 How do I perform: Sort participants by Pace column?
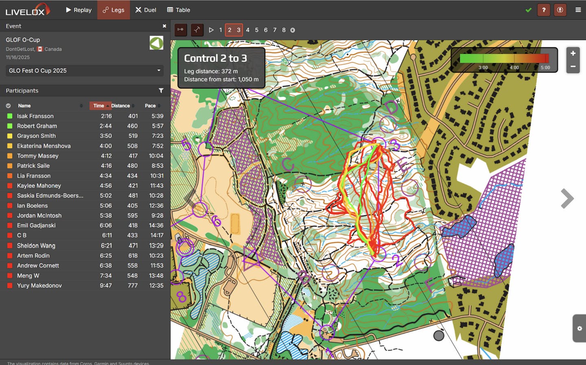point(151,106)
